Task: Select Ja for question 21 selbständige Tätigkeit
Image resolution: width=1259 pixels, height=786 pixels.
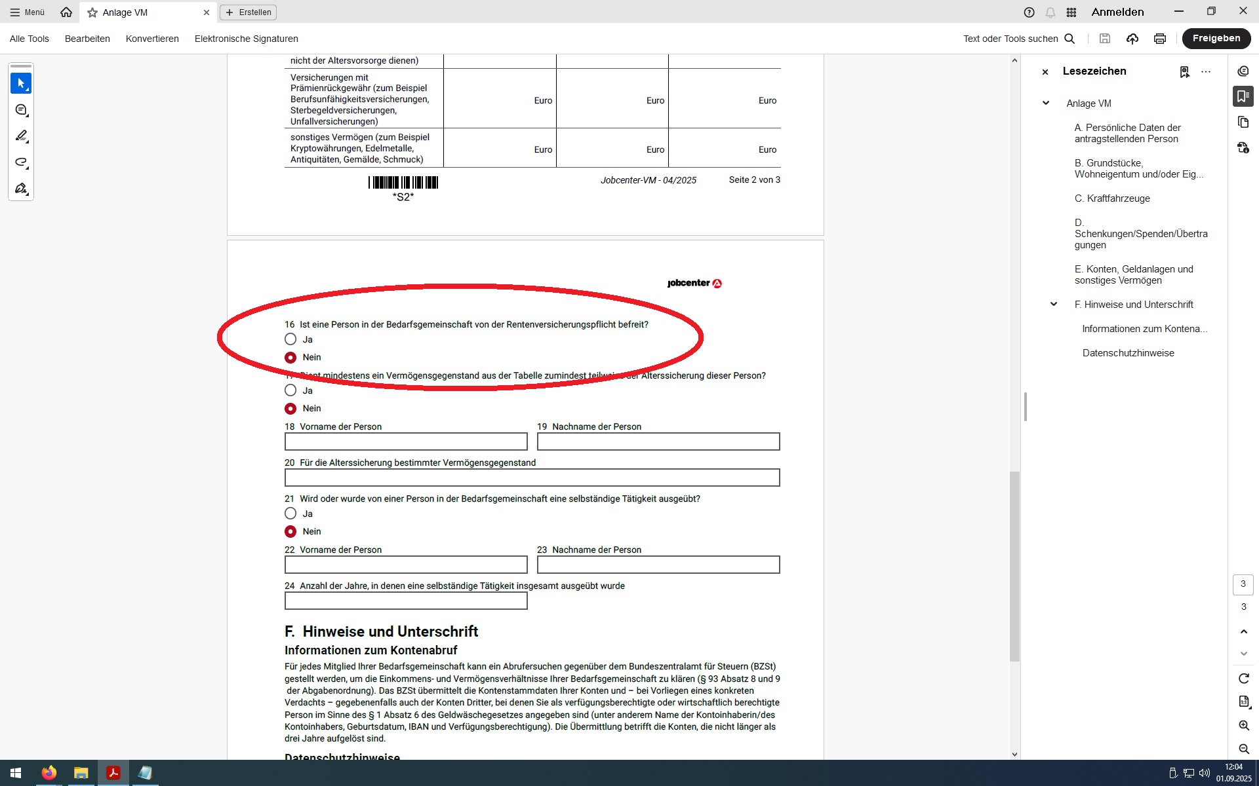Action: [x=290, y=514]
